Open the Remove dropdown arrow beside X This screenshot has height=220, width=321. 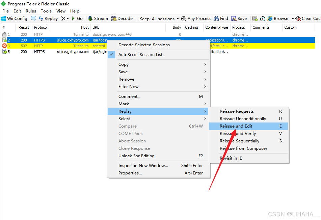[x=68, y=19]
